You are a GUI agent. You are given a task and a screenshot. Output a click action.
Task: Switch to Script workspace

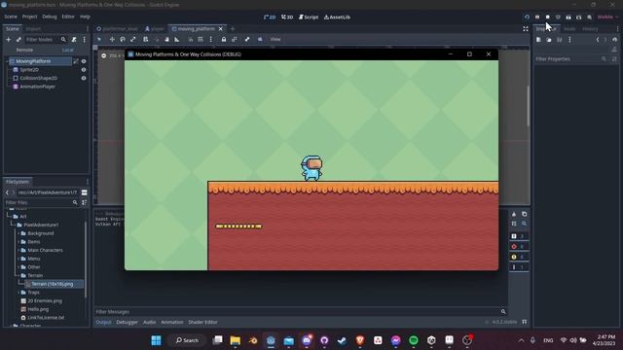[309, 17]
